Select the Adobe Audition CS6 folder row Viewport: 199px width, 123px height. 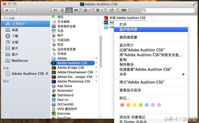tap(73, 63)
